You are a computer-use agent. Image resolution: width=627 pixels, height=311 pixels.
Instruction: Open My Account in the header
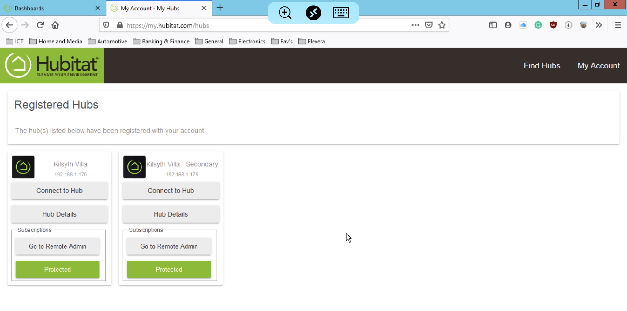599,66
